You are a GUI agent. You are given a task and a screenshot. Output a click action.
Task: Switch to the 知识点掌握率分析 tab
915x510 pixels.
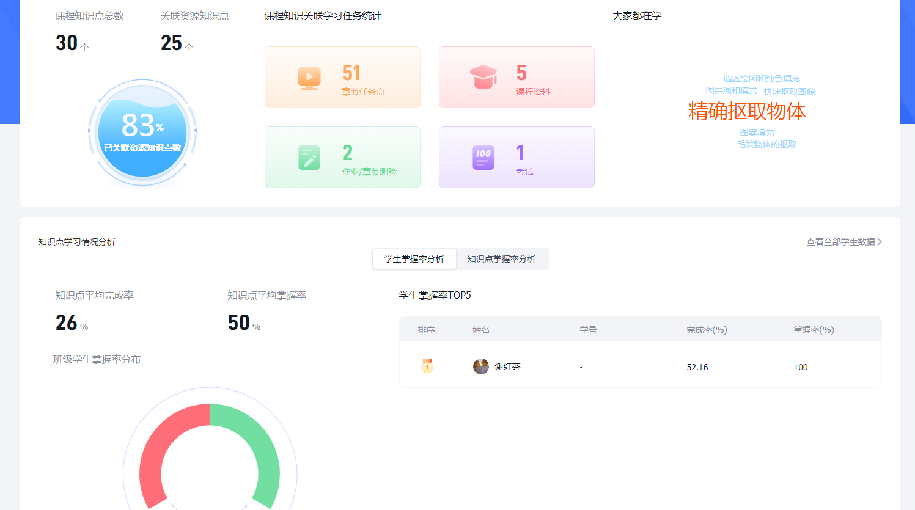pyautogui.click(x=501, y=259)
